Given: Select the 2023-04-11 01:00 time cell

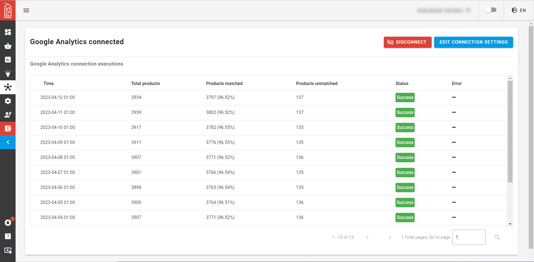Looking at the screenshot, I should click(58, 113).
